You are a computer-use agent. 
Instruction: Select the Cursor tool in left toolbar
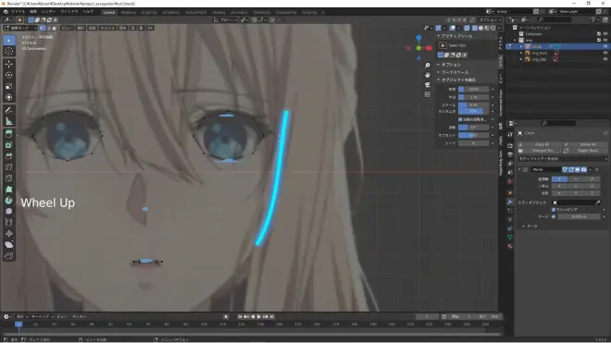[x=9, y=52]
